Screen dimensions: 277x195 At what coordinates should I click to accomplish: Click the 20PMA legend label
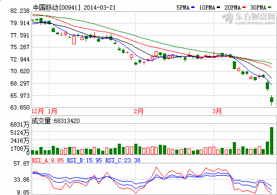pos(233,7)
